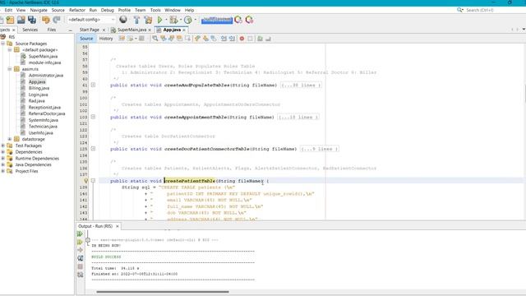
Task: Open the Tools menu
Action: click(x=155, y=10)
